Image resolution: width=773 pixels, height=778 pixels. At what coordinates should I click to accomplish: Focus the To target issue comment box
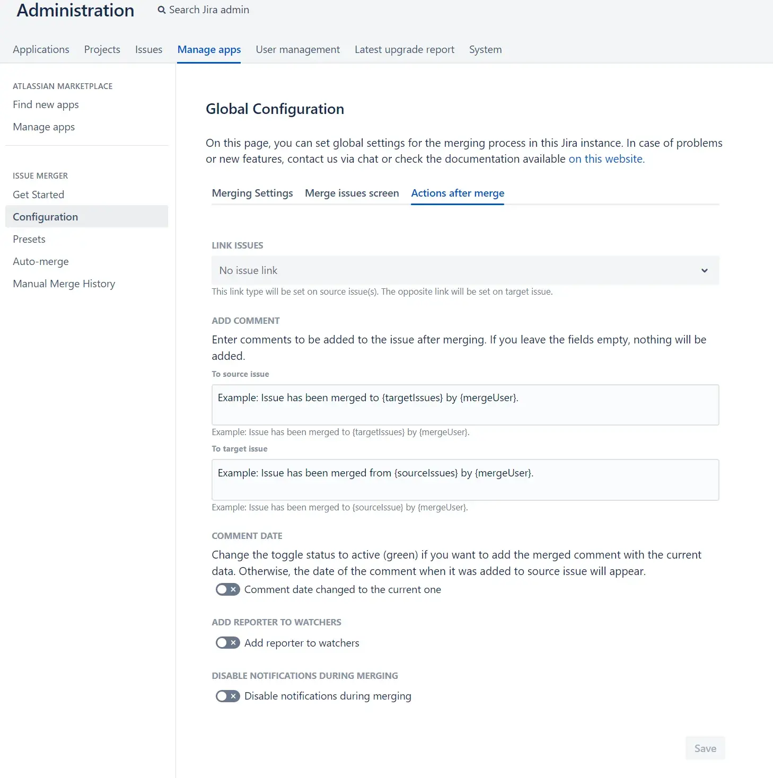click(465, 480)
